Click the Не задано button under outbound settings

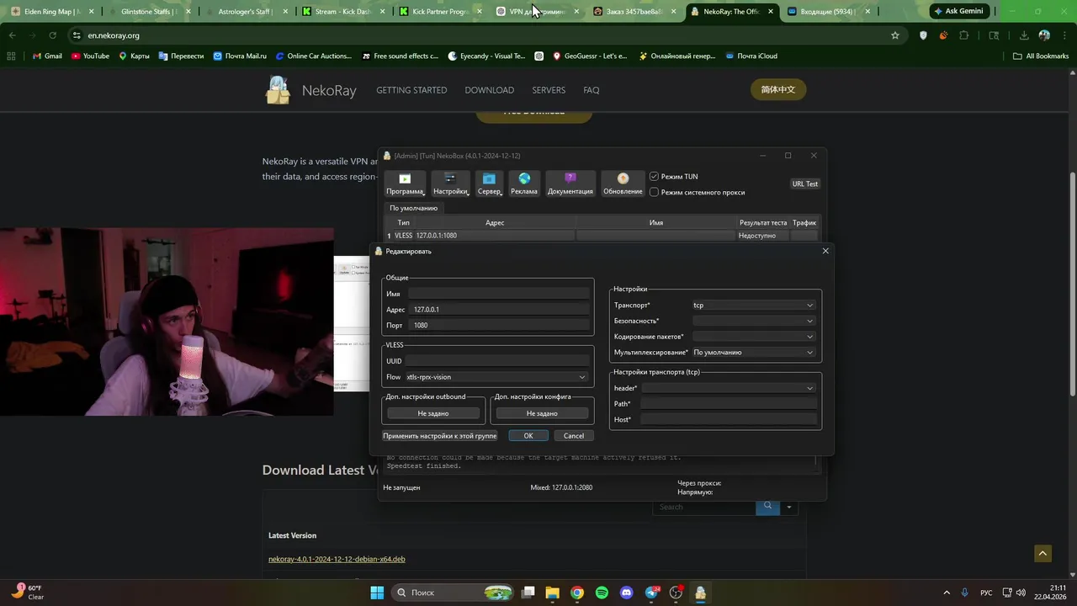pos(433,413)
